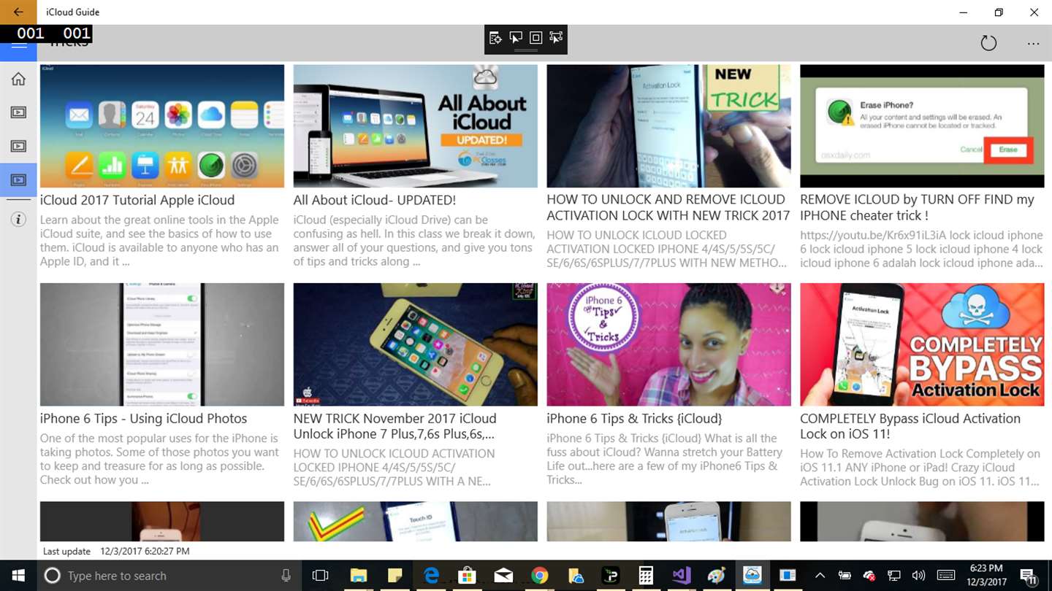Open the more options ellipsis menu
Viewport: 1052px width, 591px height.
(x=1033, y=44)
